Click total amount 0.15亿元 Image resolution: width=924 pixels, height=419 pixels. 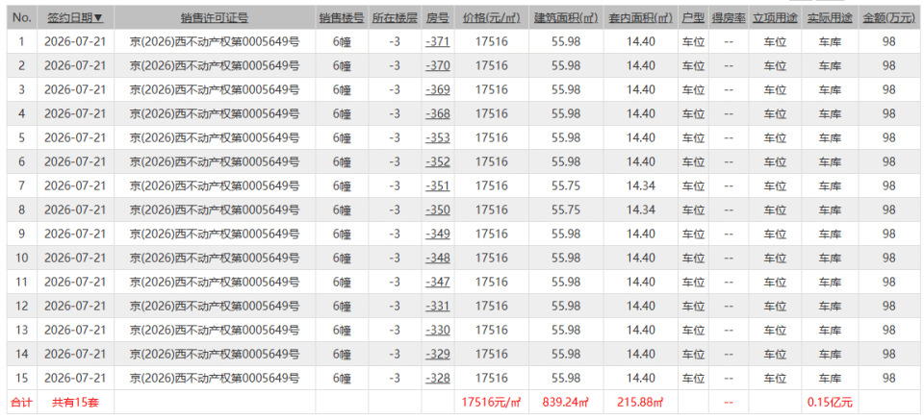pyautogui.click(x=830, y=403)
